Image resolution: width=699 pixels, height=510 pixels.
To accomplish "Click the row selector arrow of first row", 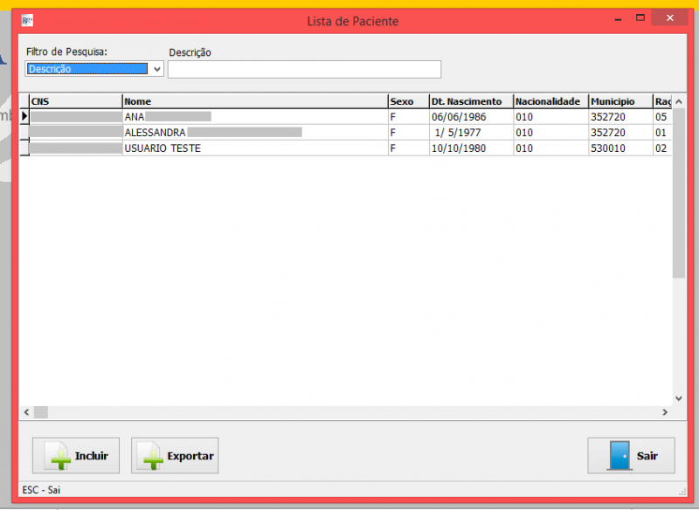I will point(24,116).
